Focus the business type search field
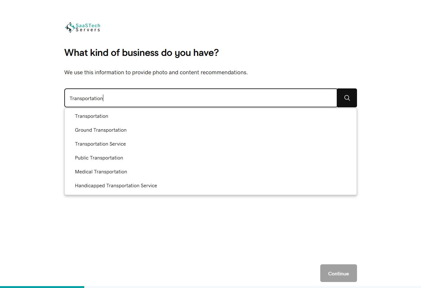This screenshot has width=421, height=288. (201, 98)
